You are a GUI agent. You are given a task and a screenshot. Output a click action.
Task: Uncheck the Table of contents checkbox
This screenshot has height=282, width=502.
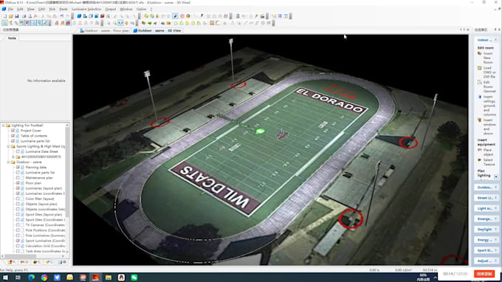[13, 136]
